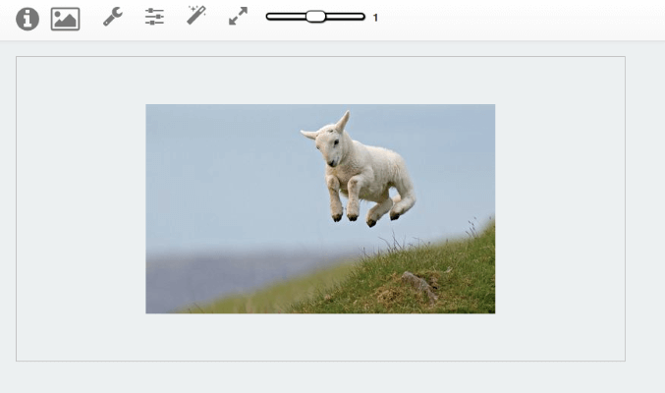Open the image info panel
This screenshot has height=393, width=665.
point(28,19)
